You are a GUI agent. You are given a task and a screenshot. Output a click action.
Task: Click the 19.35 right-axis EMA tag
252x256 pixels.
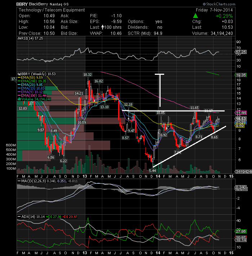point(241,75)
